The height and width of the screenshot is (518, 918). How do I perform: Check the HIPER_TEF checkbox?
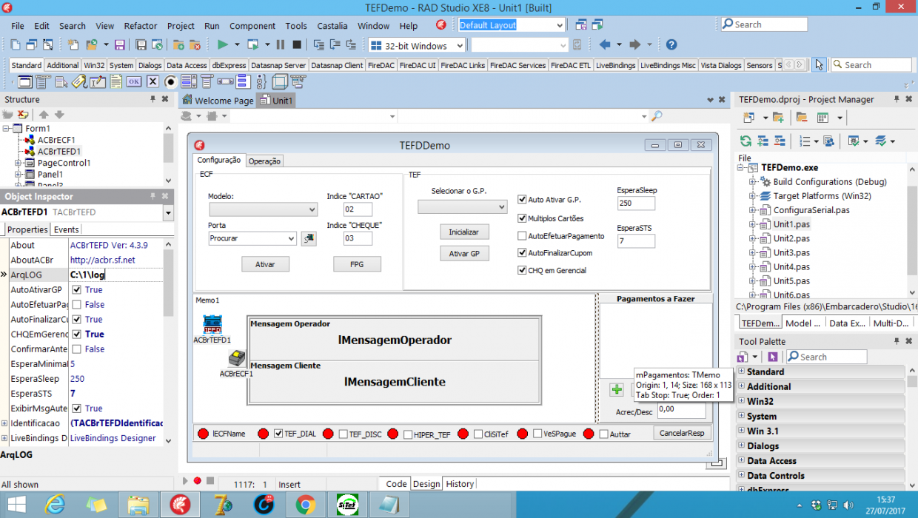coord(408,434)
